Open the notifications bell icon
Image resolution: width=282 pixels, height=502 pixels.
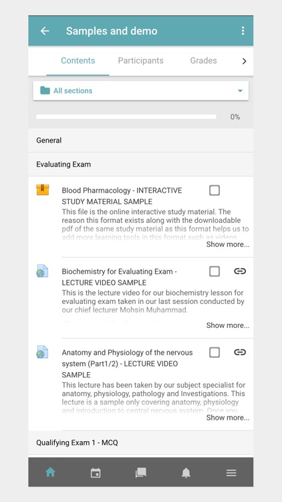coord(186,473)
